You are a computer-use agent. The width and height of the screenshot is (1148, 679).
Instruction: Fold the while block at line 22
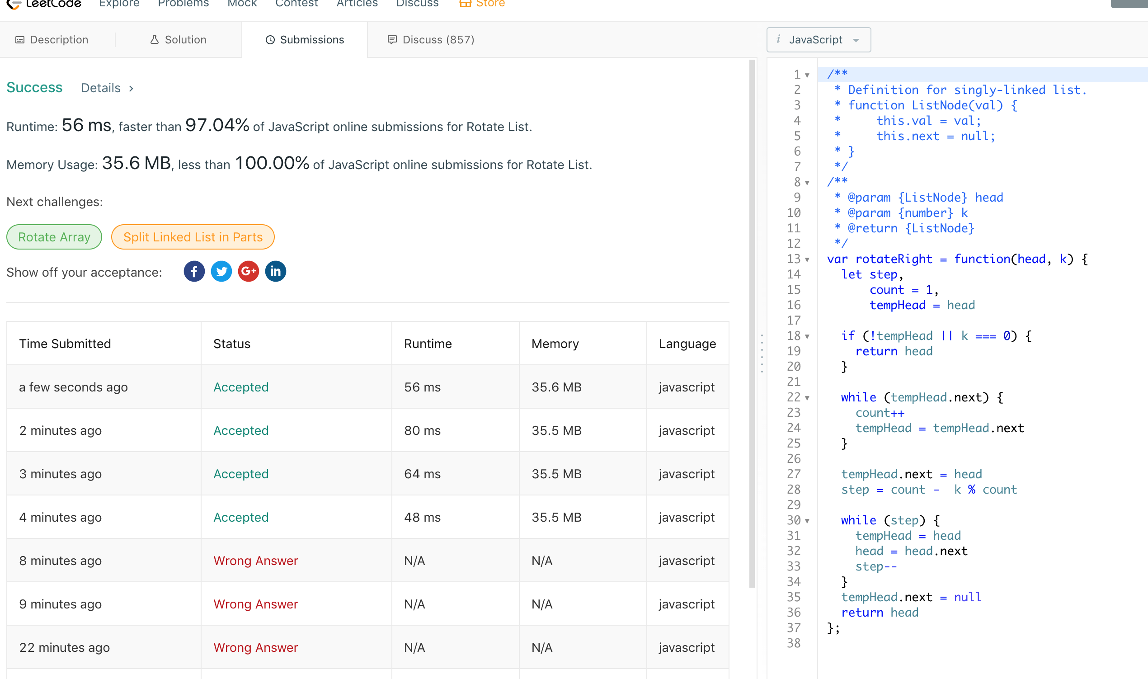[807, 398]
